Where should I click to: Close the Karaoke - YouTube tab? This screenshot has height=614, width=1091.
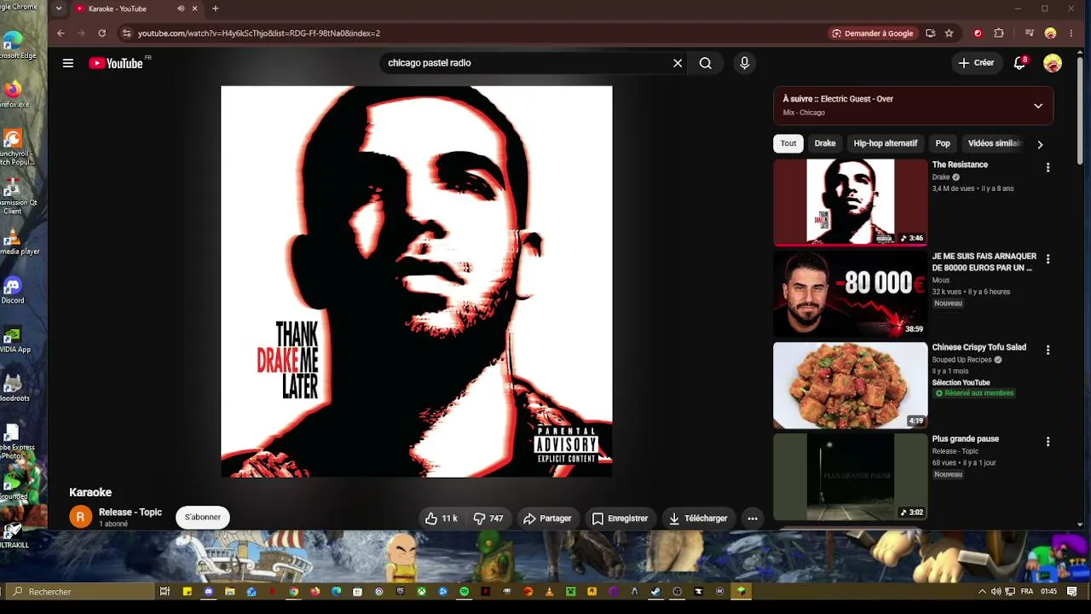pos(194,9)
